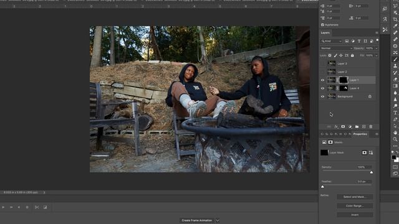Select the Brush tool in the toolbar
The image size is (399, 224).
(395, 59)
